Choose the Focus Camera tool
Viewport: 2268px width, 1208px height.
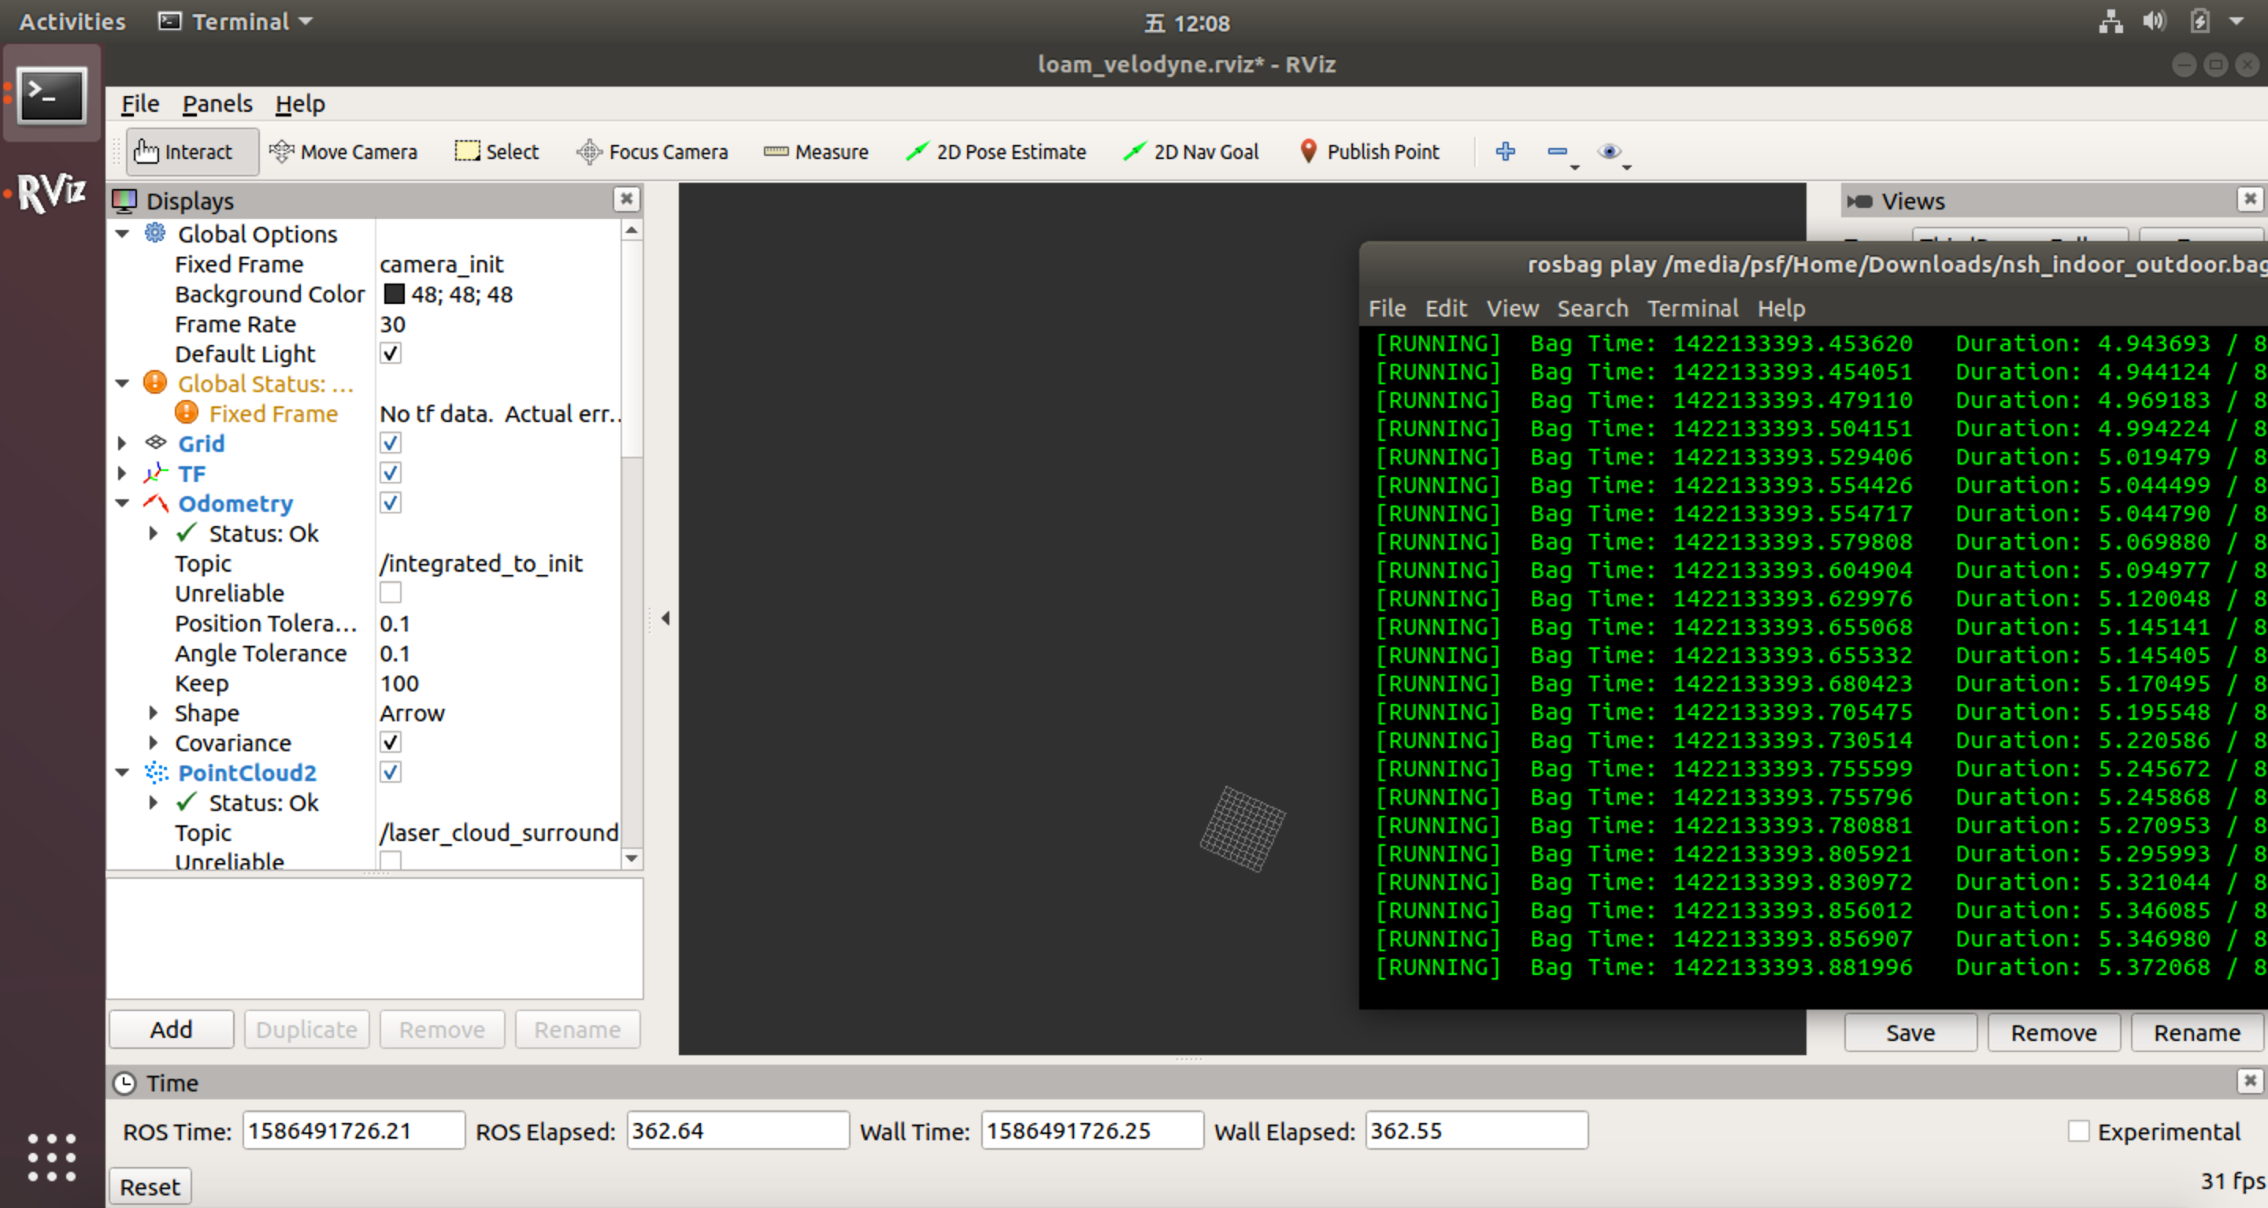[x=652, y=152]
